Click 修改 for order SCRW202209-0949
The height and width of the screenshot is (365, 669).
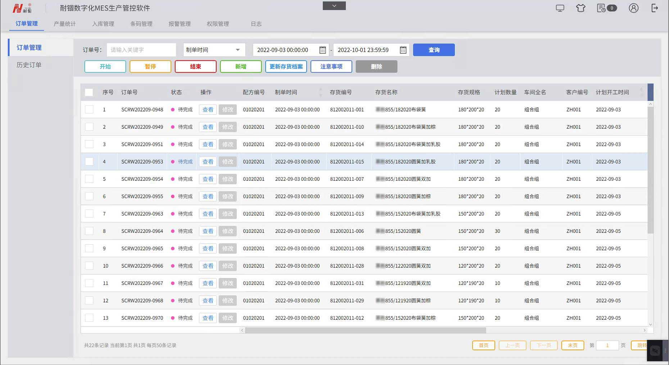pyautogui.click(x=227, y=127)
